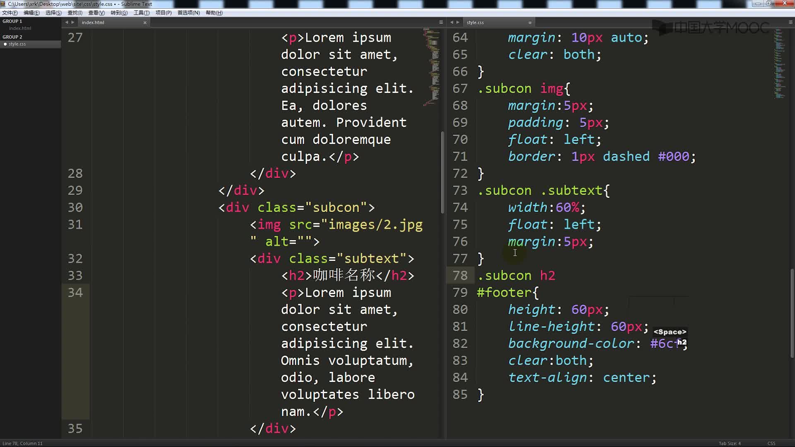Place cursor on '.subcon h2' line
The image size is (795, 447).
coord(516,276)
